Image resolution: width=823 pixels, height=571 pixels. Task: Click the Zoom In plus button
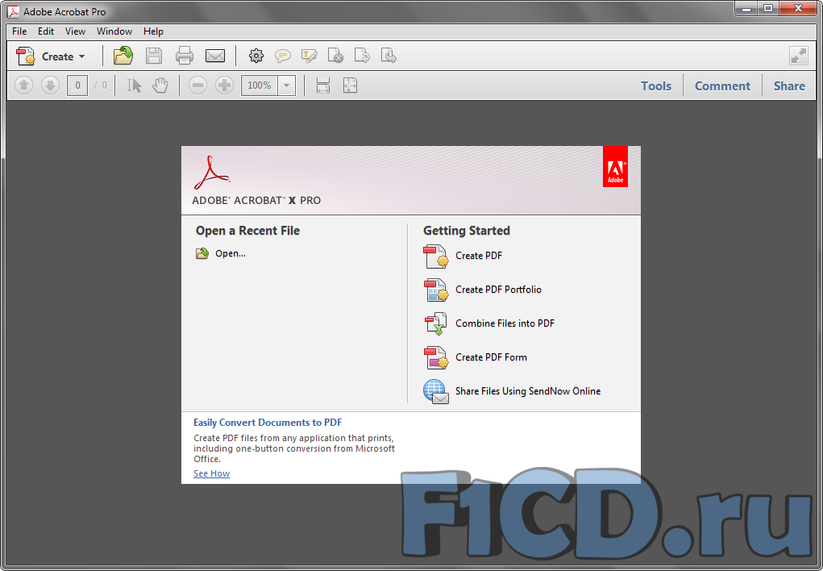224,85
